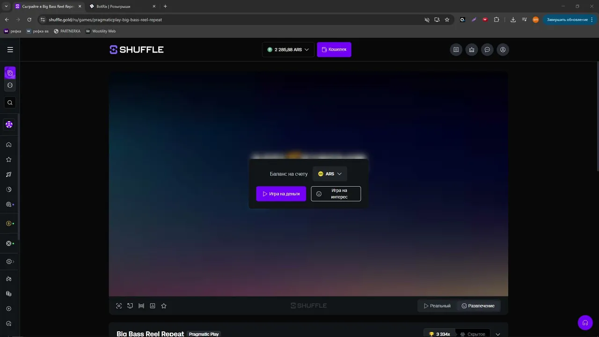Click the trophy 3 334x badge
The image size is (599, 337).
(x=439, y=334)
